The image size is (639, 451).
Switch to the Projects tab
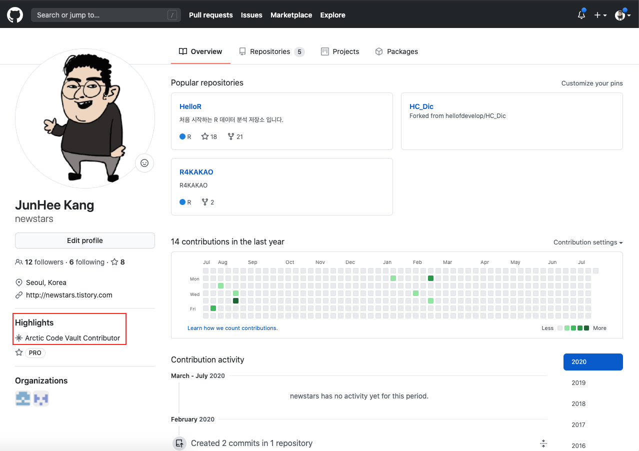[x=340, y=51]
